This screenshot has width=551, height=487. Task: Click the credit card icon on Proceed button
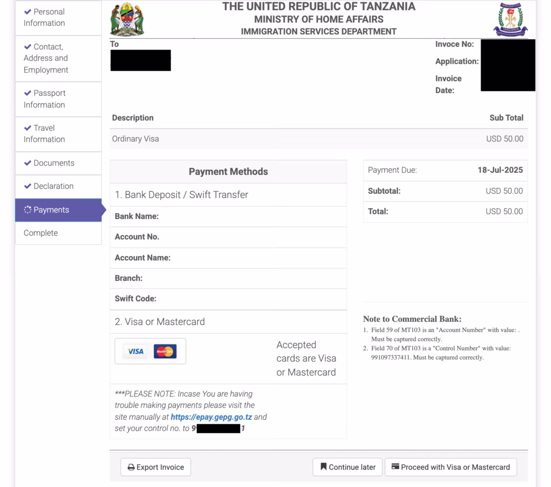(395, 467)
